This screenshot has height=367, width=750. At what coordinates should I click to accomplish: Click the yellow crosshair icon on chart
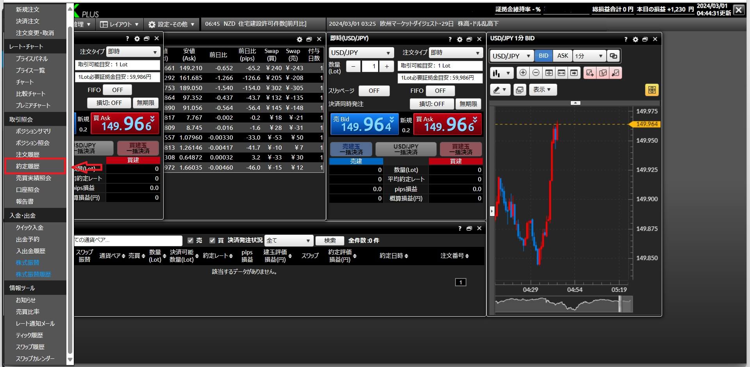(652, 90)
